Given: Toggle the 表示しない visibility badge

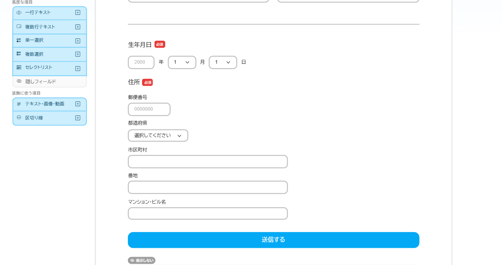Looking at the screenshot, I should click(142, 260).
